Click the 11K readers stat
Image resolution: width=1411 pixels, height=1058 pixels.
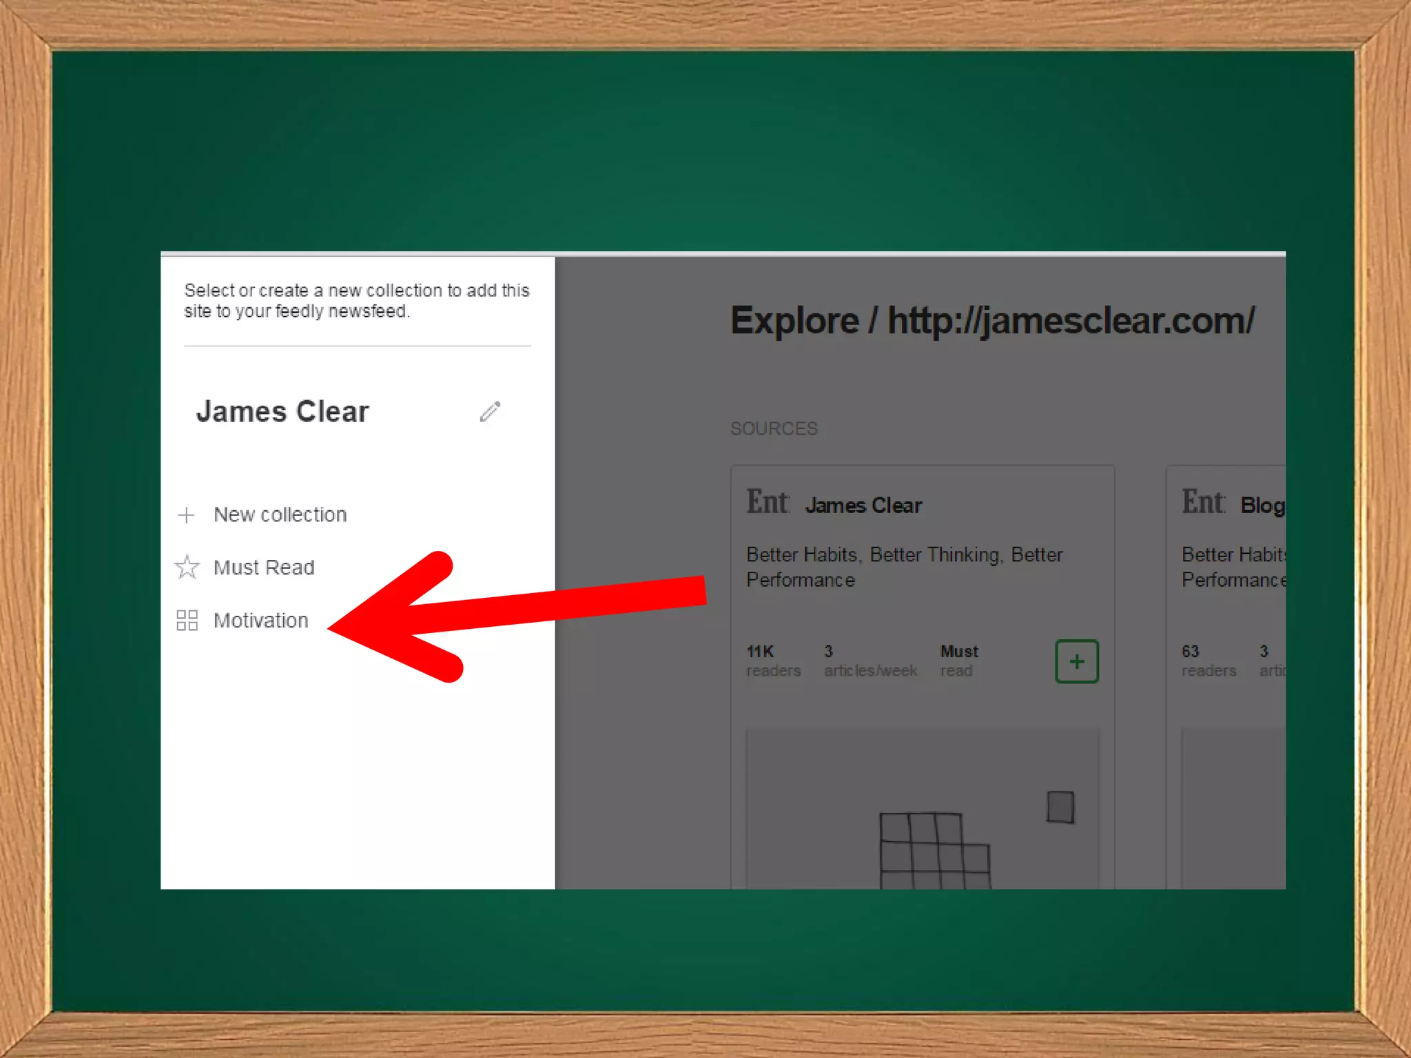(x=773, y=661)
